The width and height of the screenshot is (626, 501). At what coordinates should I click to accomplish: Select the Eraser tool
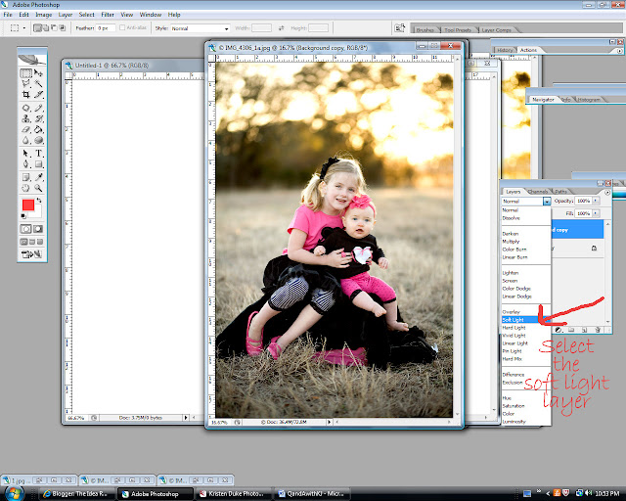pyautogui.click(x=26, y=129)
